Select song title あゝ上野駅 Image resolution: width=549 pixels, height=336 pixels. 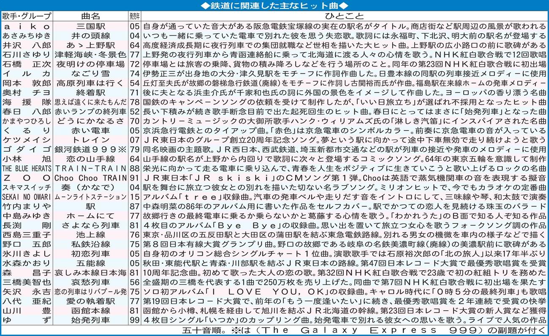(x=90, y=45)
